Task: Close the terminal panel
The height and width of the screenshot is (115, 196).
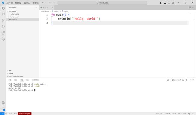Action: click(x=193, y=80)
